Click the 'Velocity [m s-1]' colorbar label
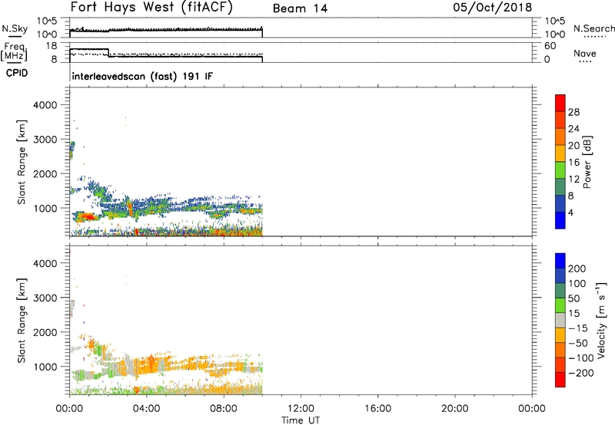Viewport: 615px width, 425px height. [601, 321]
